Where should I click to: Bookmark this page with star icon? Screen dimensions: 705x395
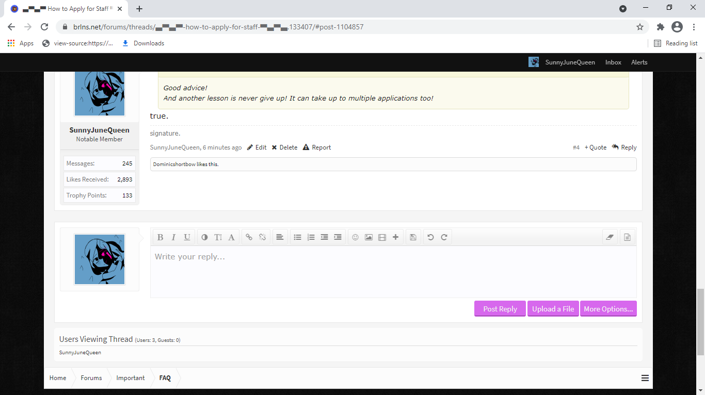click(640, 27)
